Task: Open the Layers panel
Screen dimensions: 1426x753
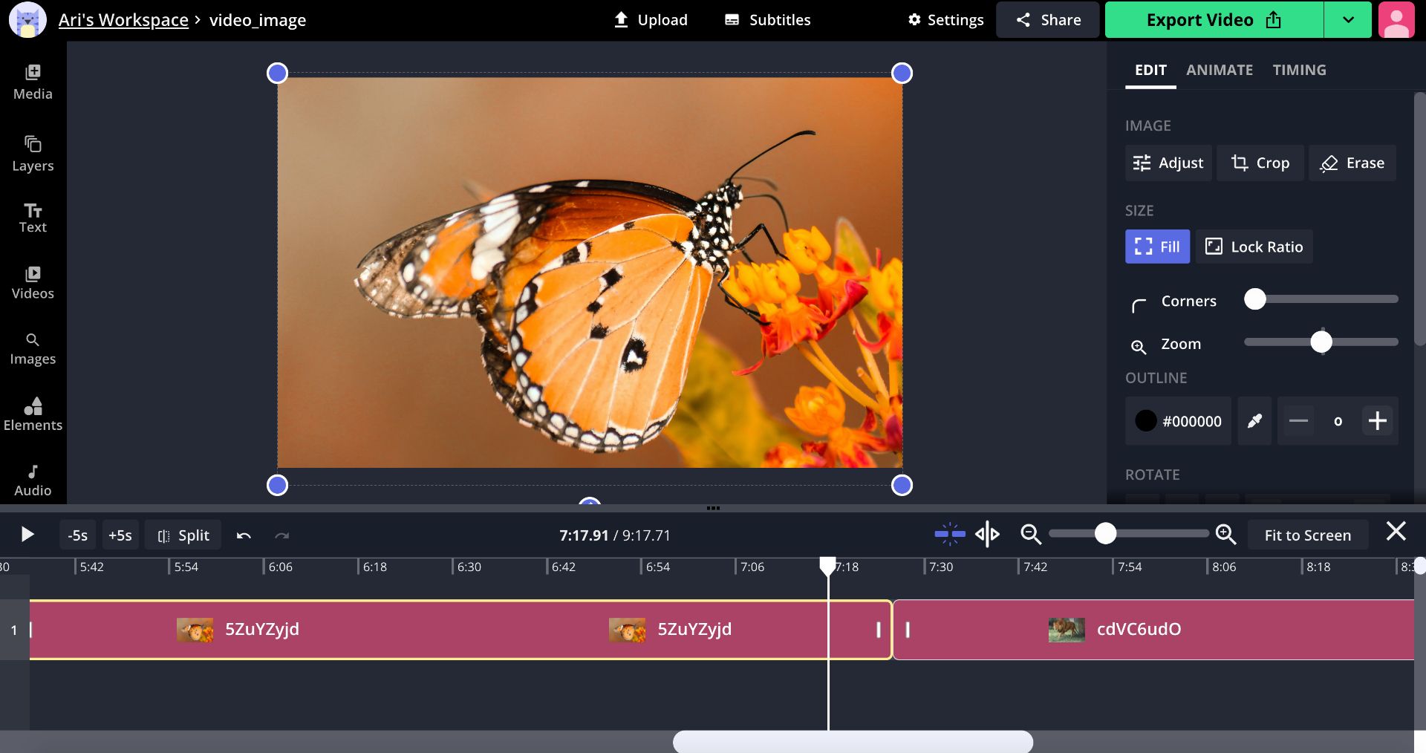Action: pos(33,154)
